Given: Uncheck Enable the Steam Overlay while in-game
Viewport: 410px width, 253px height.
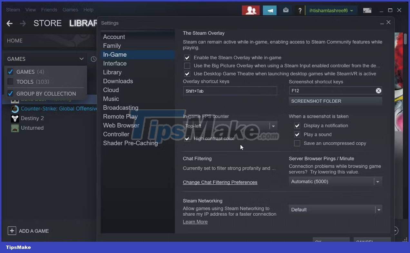Looking at the screenshot, I should pos(187,58).
